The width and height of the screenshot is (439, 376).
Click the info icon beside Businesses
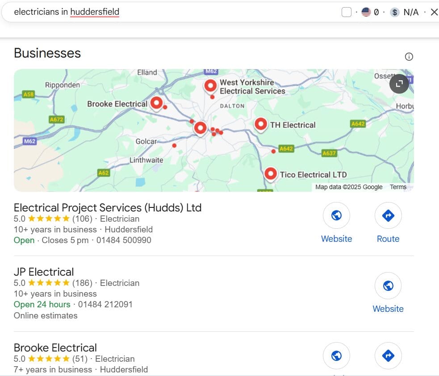(409, 57)
